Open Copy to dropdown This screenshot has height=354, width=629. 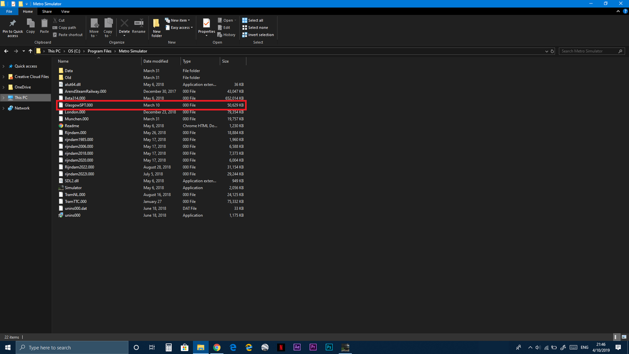108,28
